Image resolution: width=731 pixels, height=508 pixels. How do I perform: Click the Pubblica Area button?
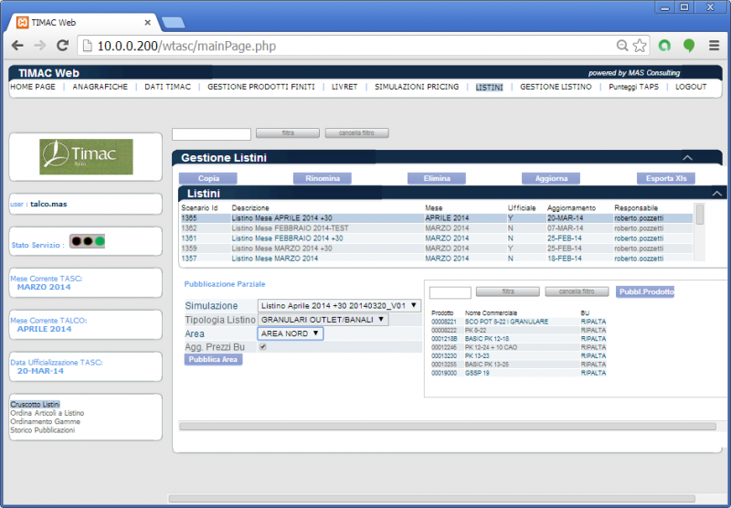(213, 360)
